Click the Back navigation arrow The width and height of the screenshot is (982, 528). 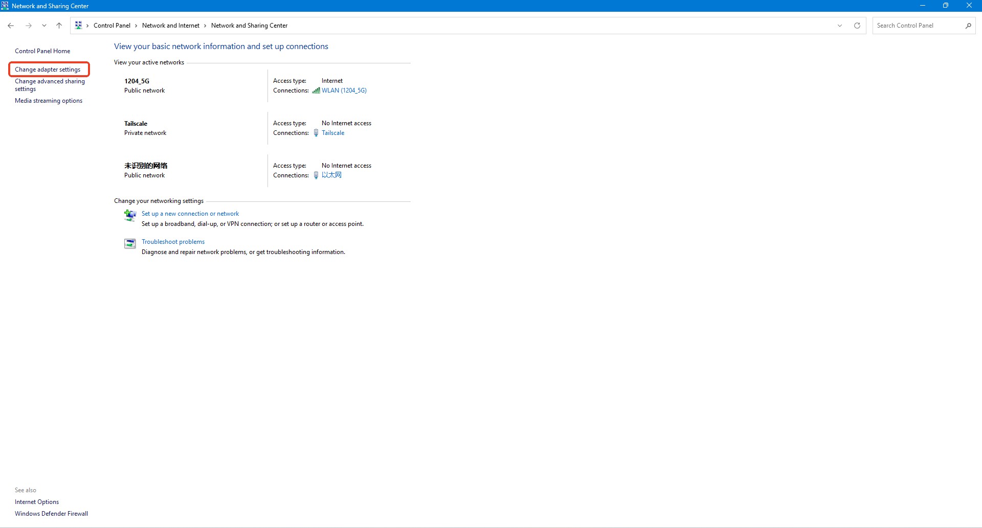[x=11, y=26]
